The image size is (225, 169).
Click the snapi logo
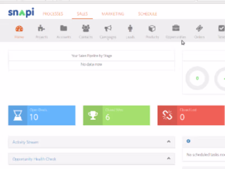[x=21, y=13]
